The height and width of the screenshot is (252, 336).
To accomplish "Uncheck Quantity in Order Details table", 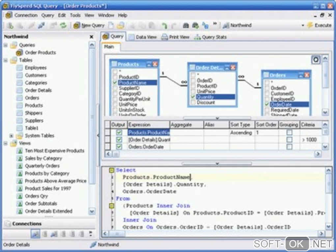I will coord(193,97).
